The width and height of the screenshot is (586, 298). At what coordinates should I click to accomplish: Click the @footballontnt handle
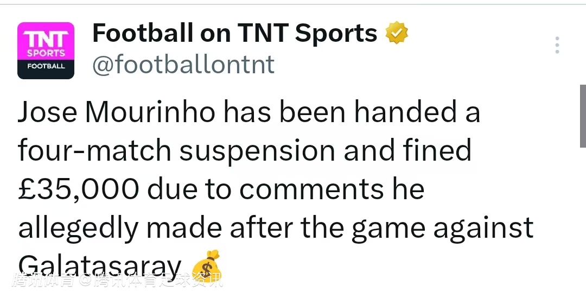tap(183, 65)
